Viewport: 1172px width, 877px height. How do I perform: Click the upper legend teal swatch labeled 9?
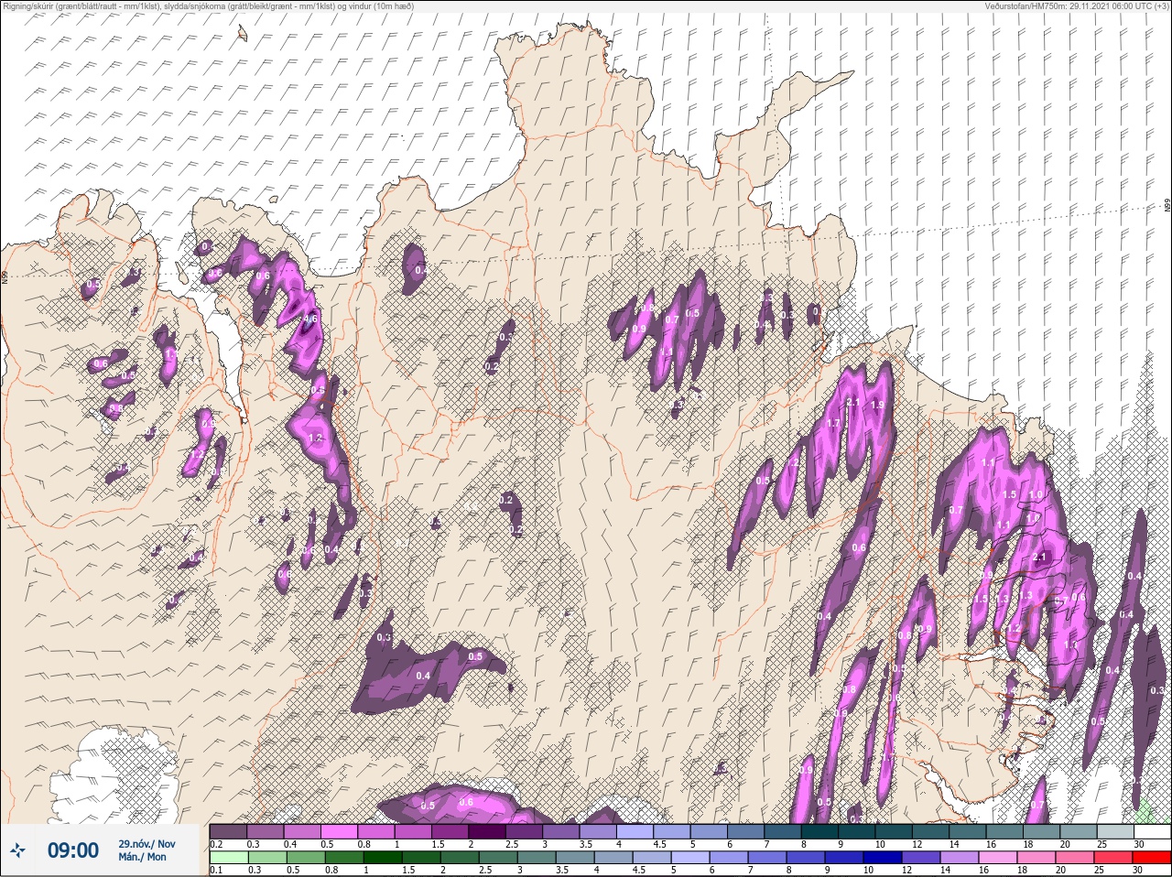point(856,831)
